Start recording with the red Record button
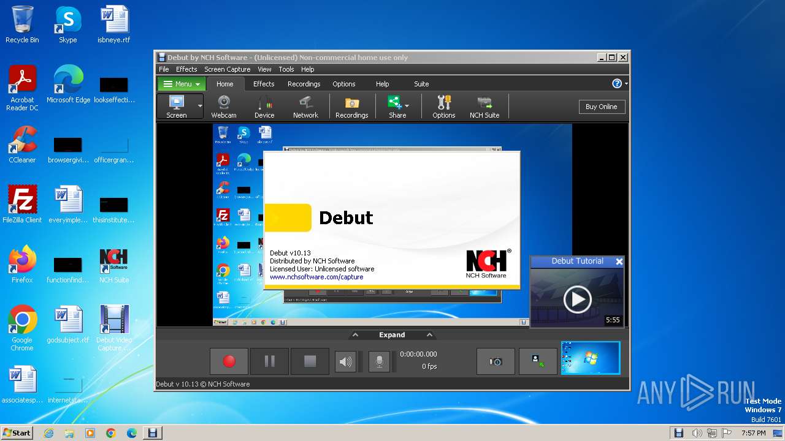 (229, 361)
